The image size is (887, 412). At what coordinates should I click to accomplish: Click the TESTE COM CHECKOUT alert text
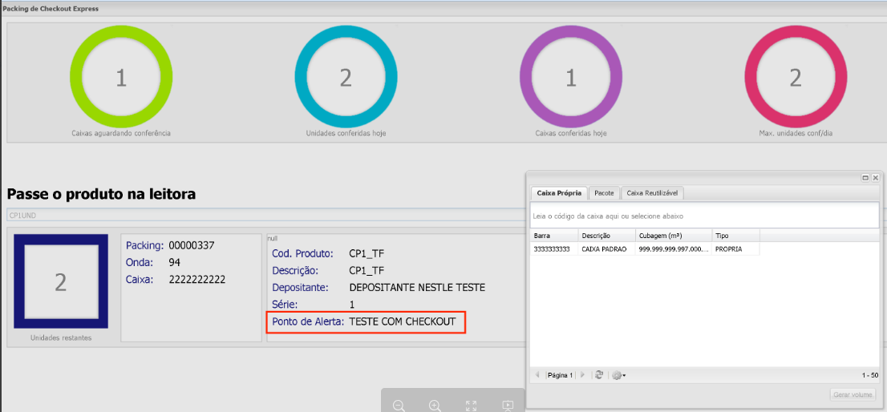(403, 321)
